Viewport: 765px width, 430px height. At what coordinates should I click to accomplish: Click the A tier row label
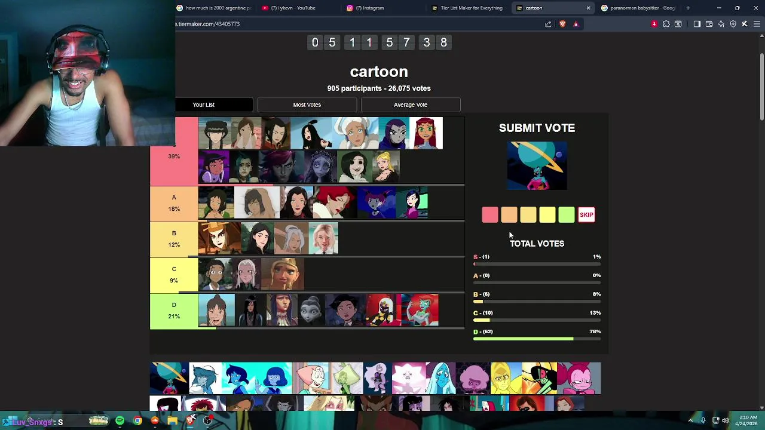[174, 204]
